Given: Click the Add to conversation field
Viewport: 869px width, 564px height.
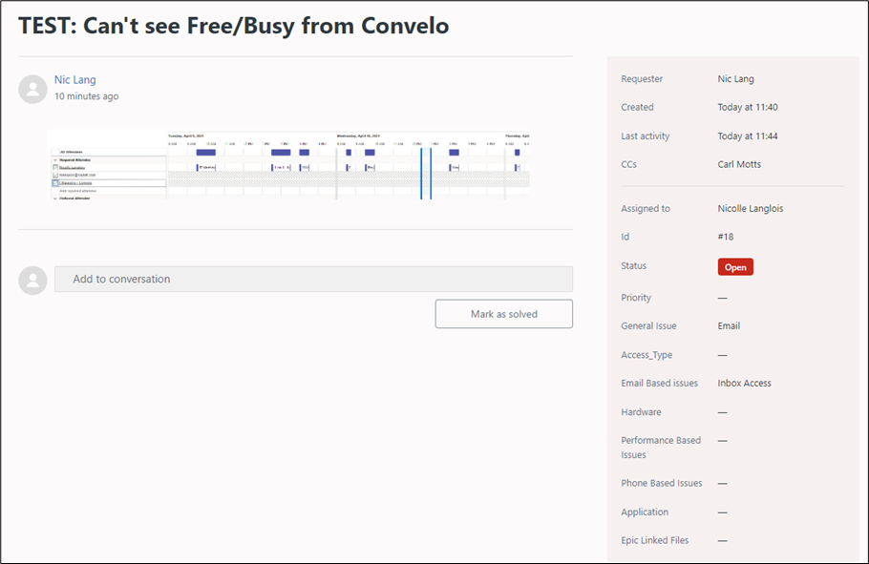Looking at the screenshot, I should point(313,279).
